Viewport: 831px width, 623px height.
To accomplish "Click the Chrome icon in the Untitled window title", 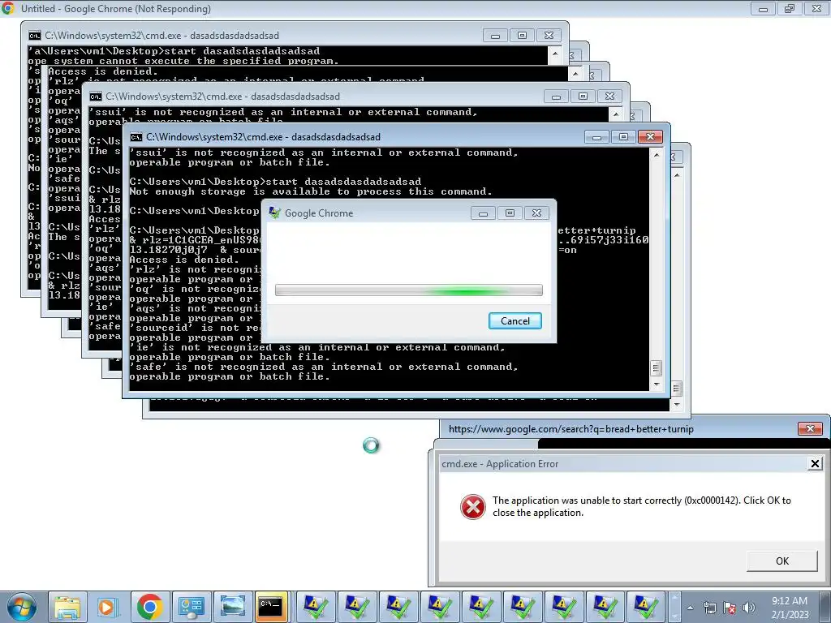I will [x=8, y=8].
